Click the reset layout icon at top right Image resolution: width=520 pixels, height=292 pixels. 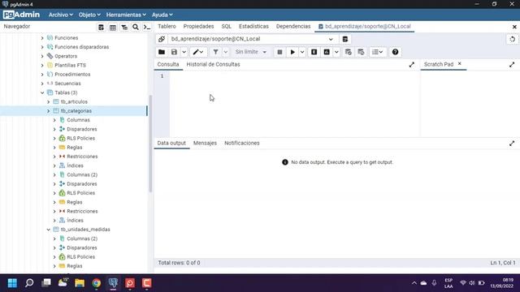(513, 39)
